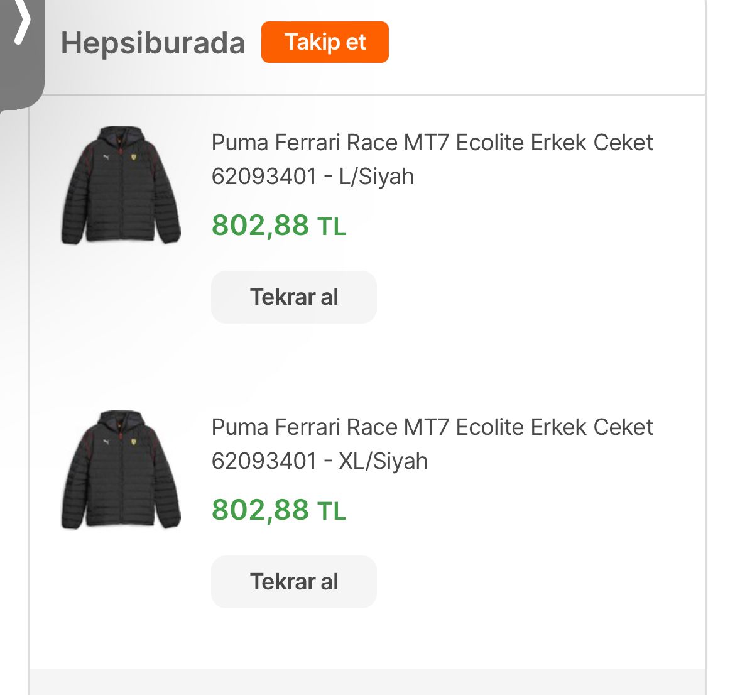Viewport: 735px width, 695px height.
Task: Open the Hepsiburada store page
Action: (153, 43)
